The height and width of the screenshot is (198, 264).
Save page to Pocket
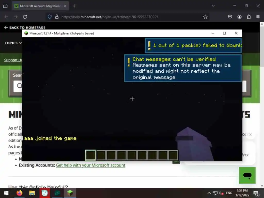(x=230, y=17)
